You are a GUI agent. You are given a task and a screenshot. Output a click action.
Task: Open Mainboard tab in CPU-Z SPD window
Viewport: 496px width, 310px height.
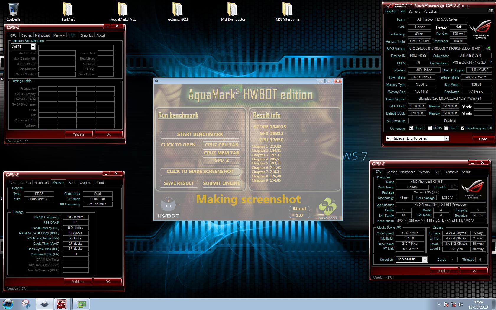pos(43,35)
